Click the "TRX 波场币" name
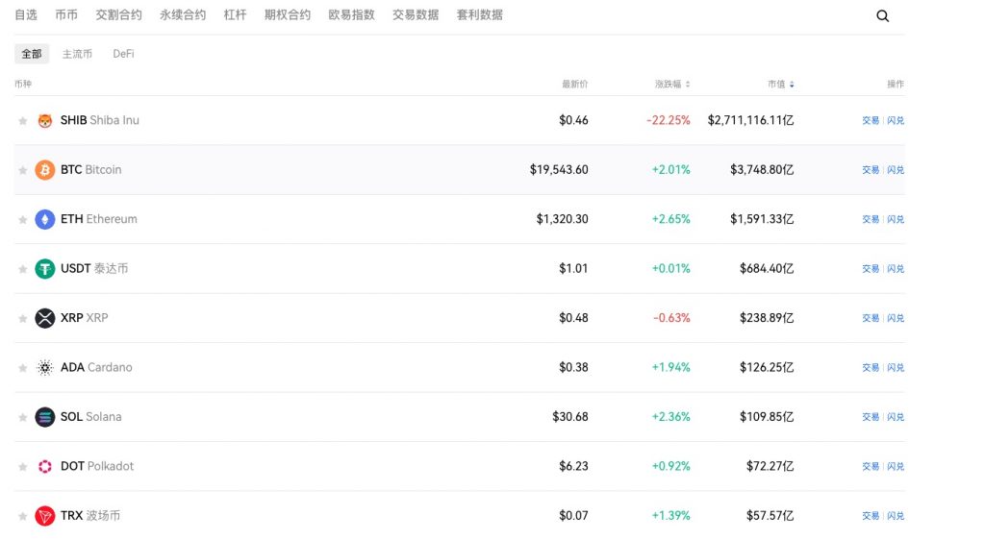The image size is (985, 540). coord(90,516)
